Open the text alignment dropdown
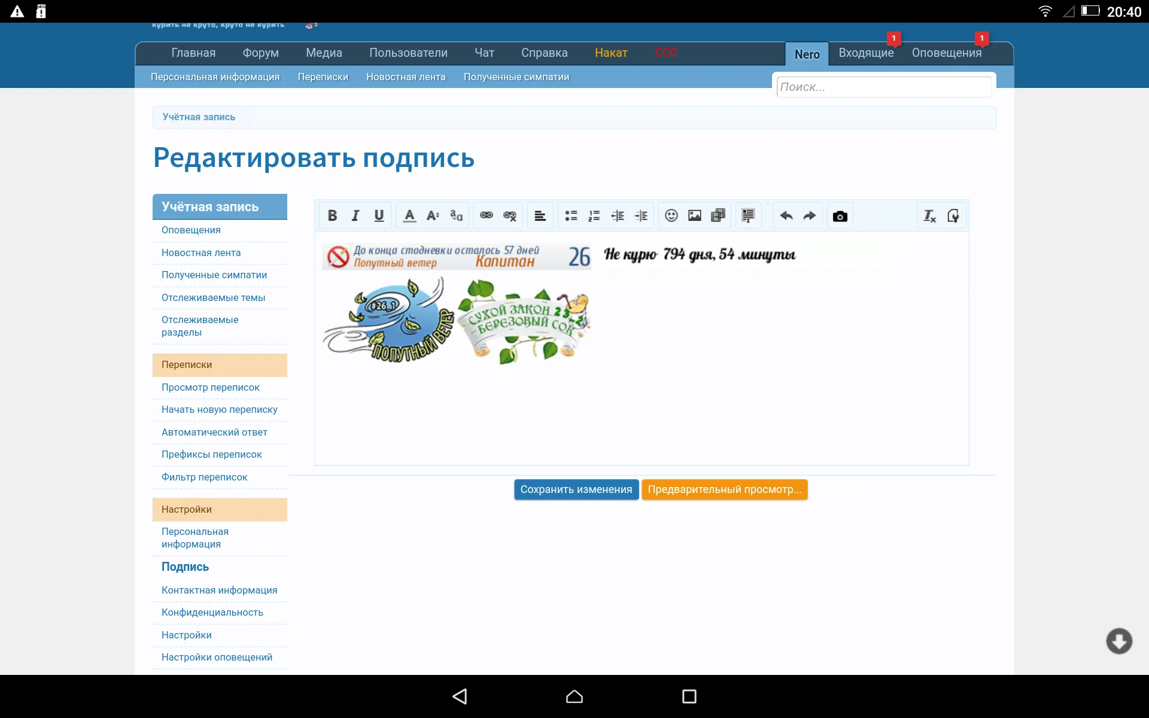This screenshot has width=1149, height=718. click(x=540, y=215)
